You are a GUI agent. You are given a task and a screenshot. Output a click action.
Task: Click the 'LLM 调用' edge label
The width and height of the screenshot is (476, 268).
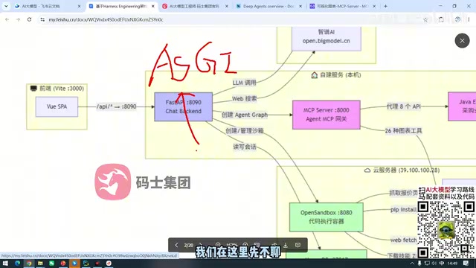pyautogui.click(x=245, y=83)
